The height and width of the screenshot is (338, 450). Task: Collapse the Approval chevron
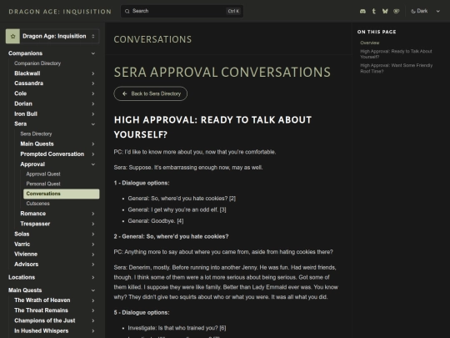(x=93, y=164)
